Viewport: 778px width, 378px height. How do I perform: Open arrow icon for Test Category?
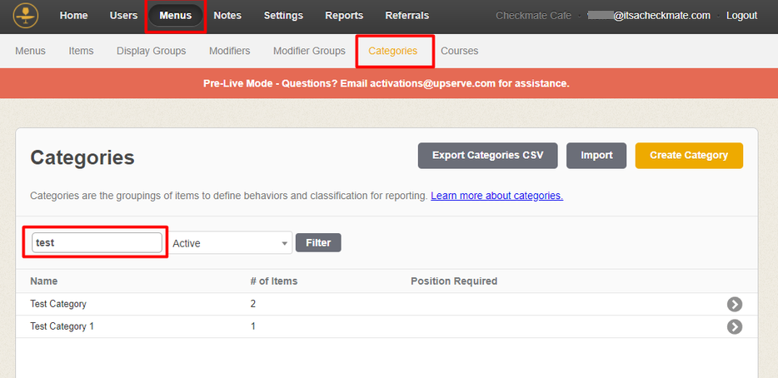tap(734, 304)
